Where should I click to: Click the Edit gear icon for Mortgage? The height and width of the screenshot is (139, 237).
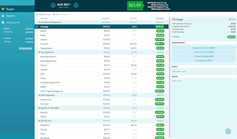click(230, 19)
